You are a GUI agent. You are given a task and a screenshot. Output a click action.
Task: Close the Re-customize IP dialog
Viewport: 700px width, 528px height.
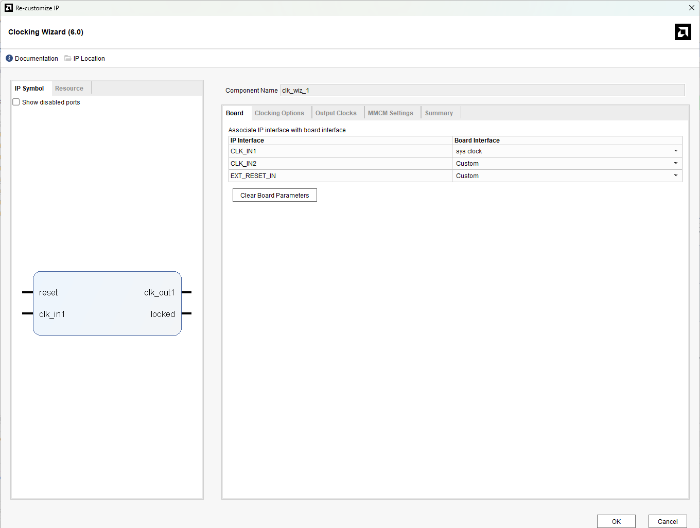click(691, 8)
